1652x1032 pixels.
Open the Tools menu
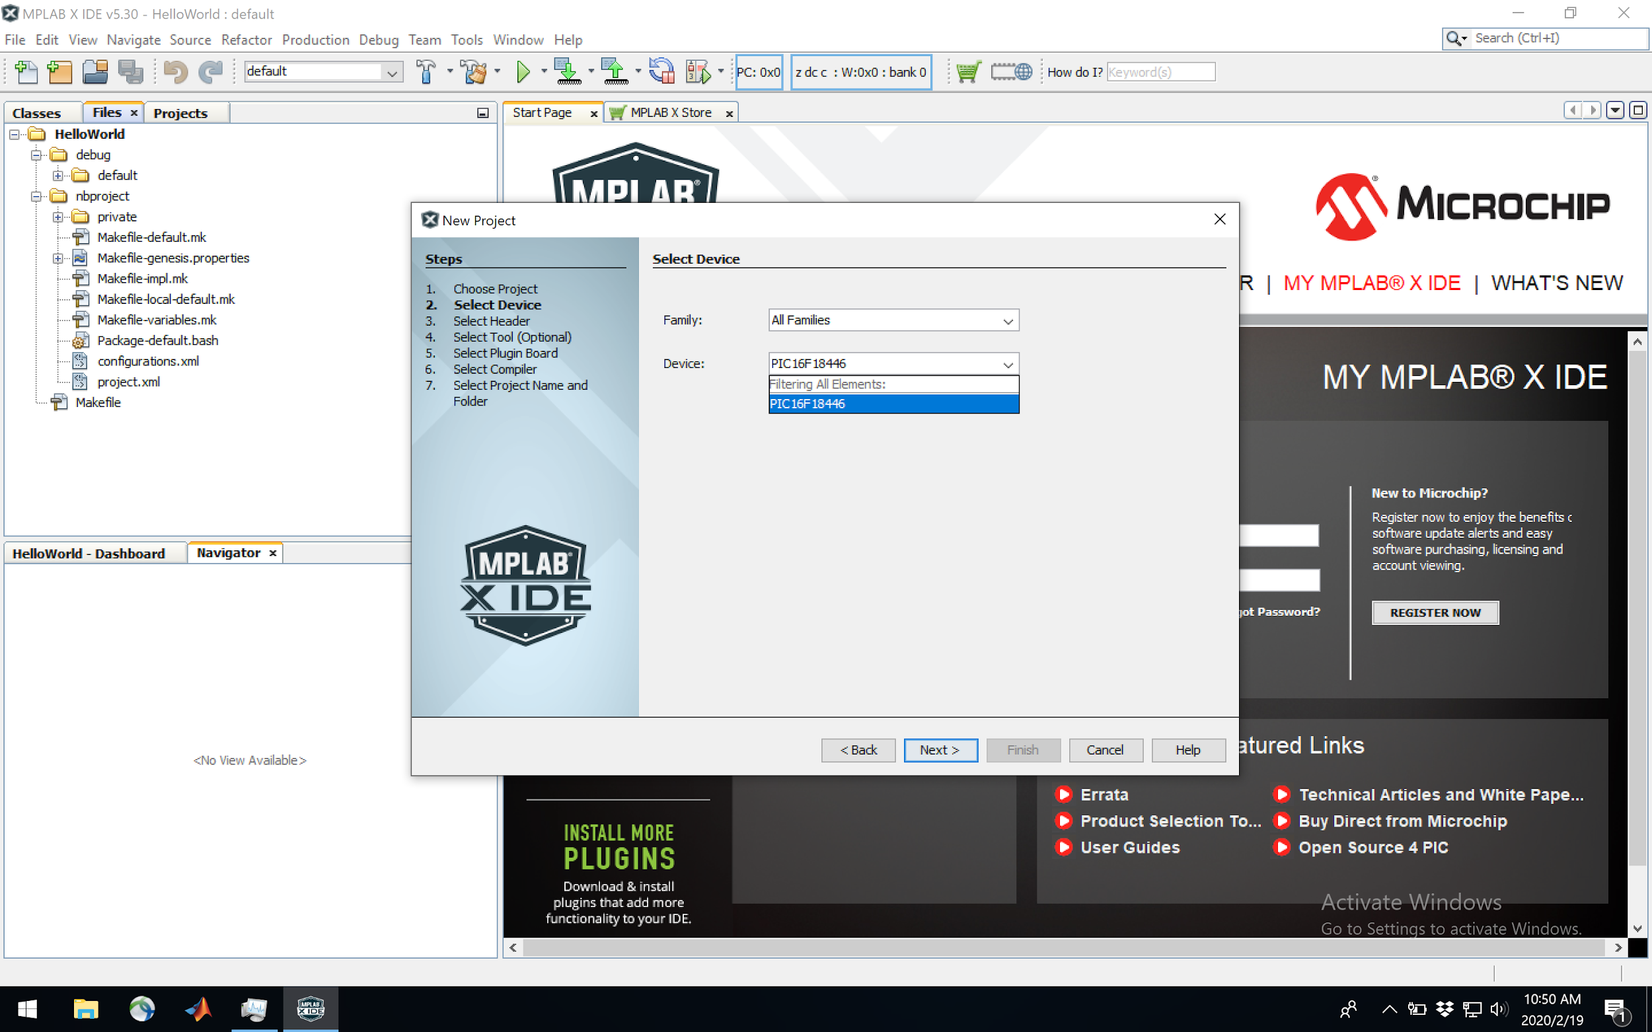pyautogui.click(x=467, y=40)
